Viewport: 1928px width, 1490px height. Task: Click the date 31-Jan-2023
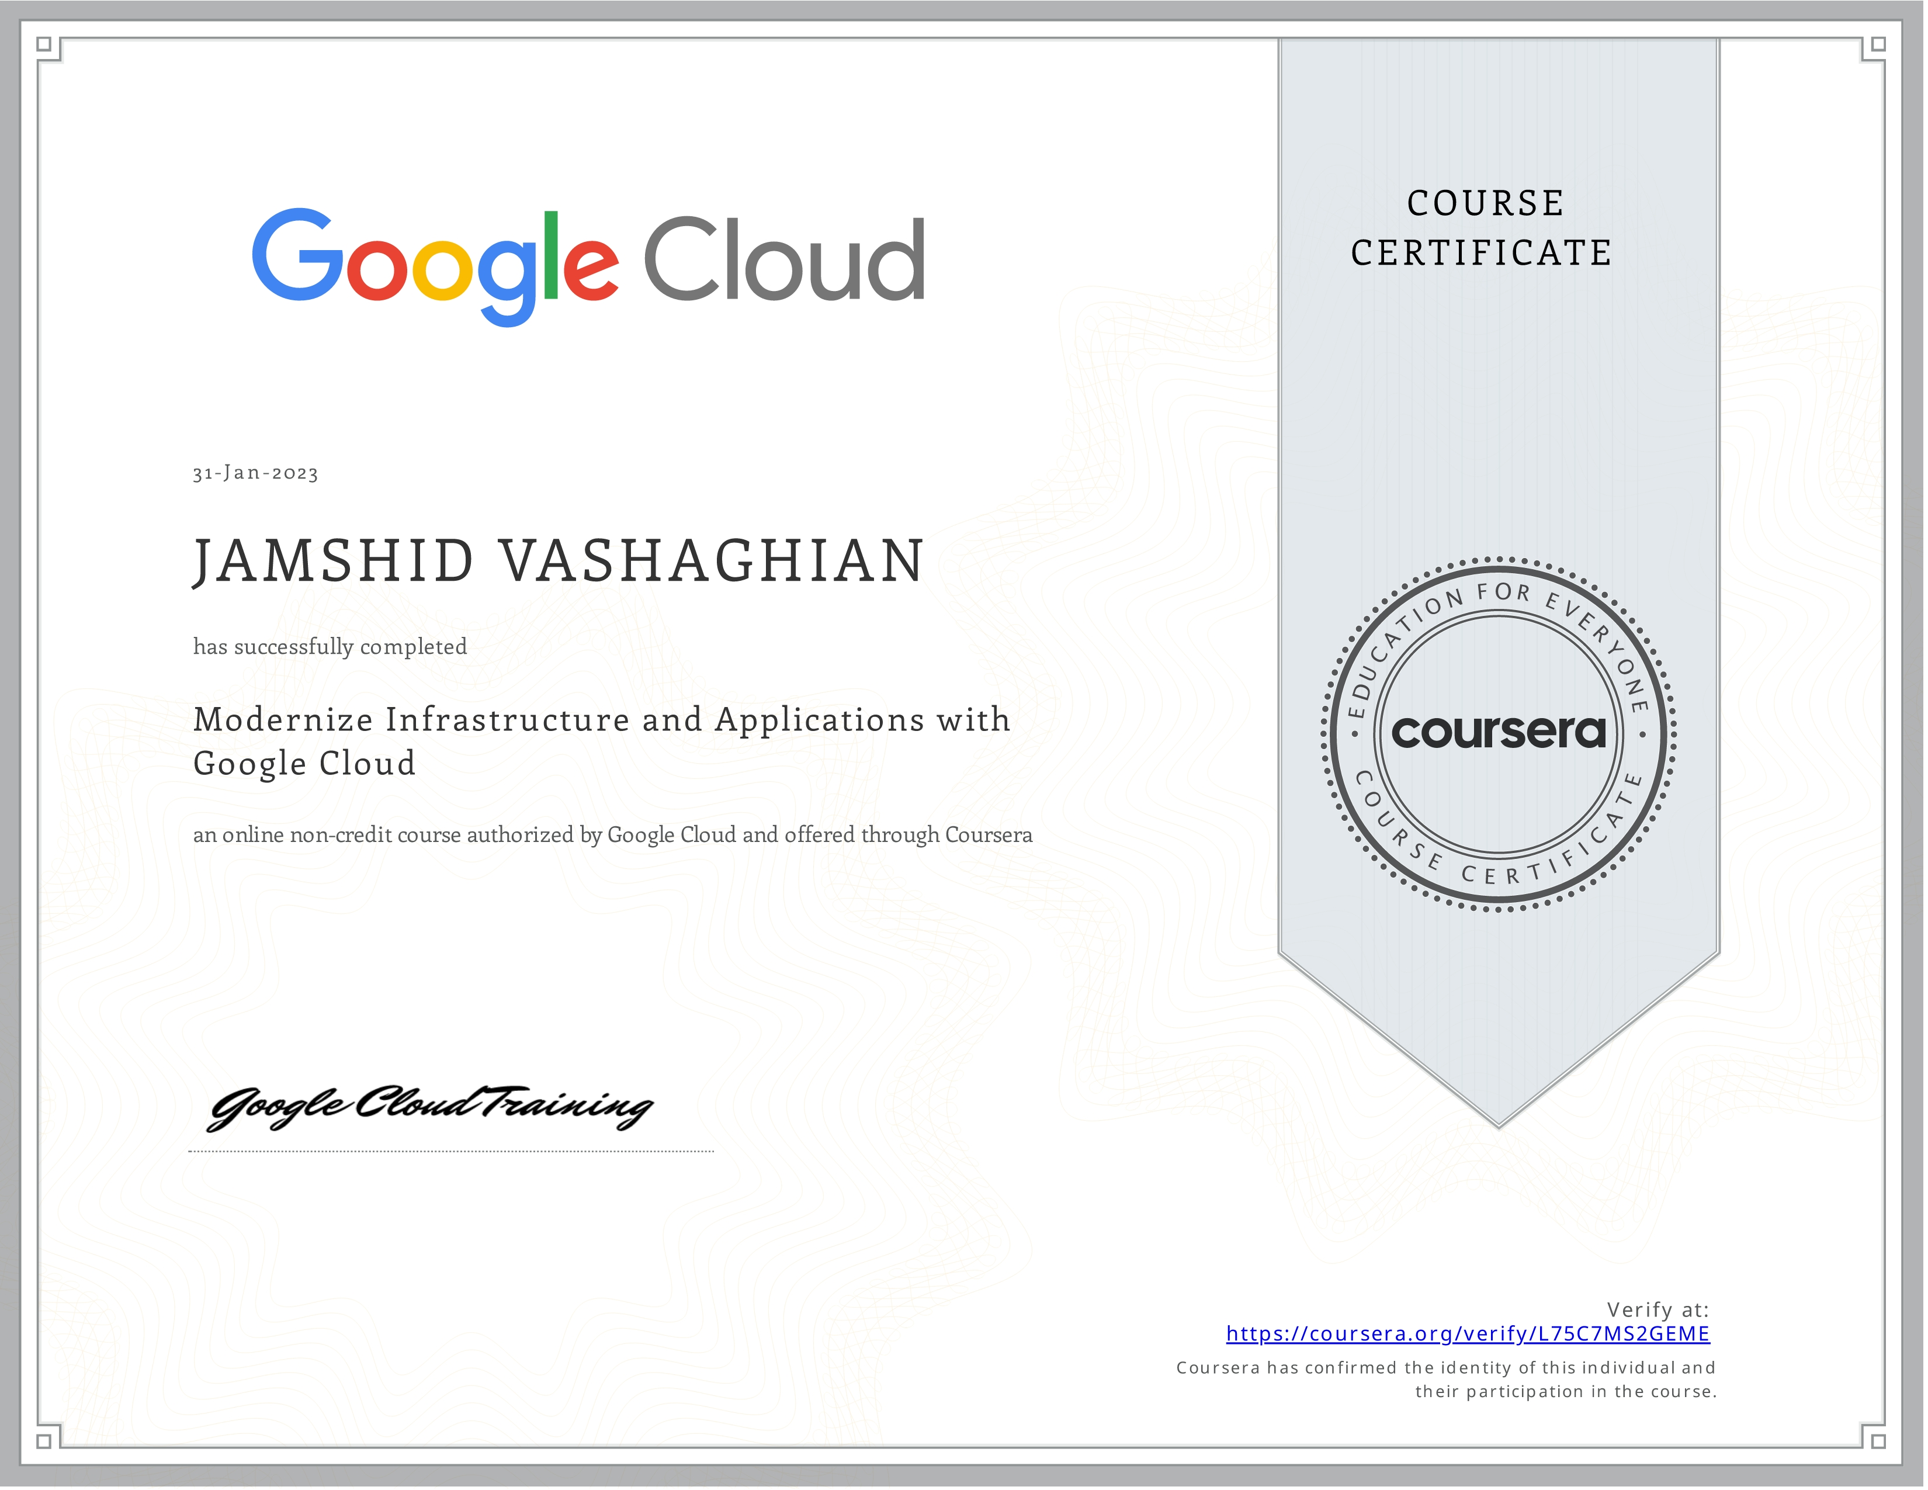tap(256, 473)
